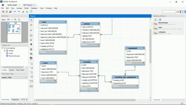
Task: Choose relationship using existing columns tool
Action: pyautogui.click(x=31, y=86)
